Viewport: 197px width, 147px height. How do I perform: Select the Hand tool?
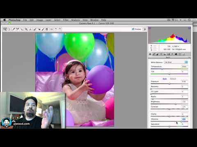click(x=9, y=29)
